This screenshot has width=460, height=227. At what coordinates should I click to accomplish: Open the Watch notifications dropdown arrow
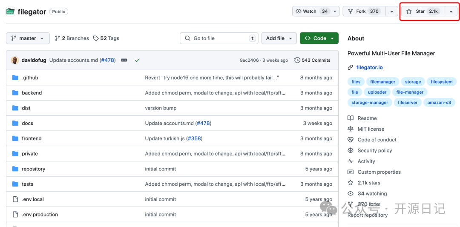click(x=335, y=11)
